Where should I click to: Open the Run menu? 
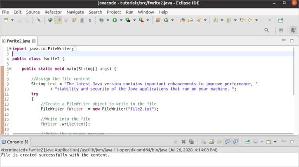[x=130, y=12]
